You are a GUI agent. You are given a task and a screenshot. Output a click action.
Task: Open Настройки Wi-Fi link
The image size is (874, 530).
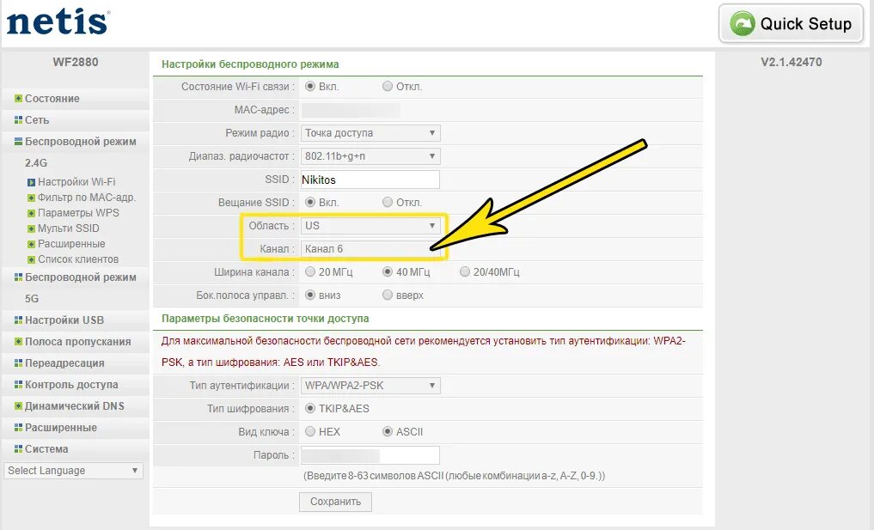pyautogui.click(x=76, y=182)
